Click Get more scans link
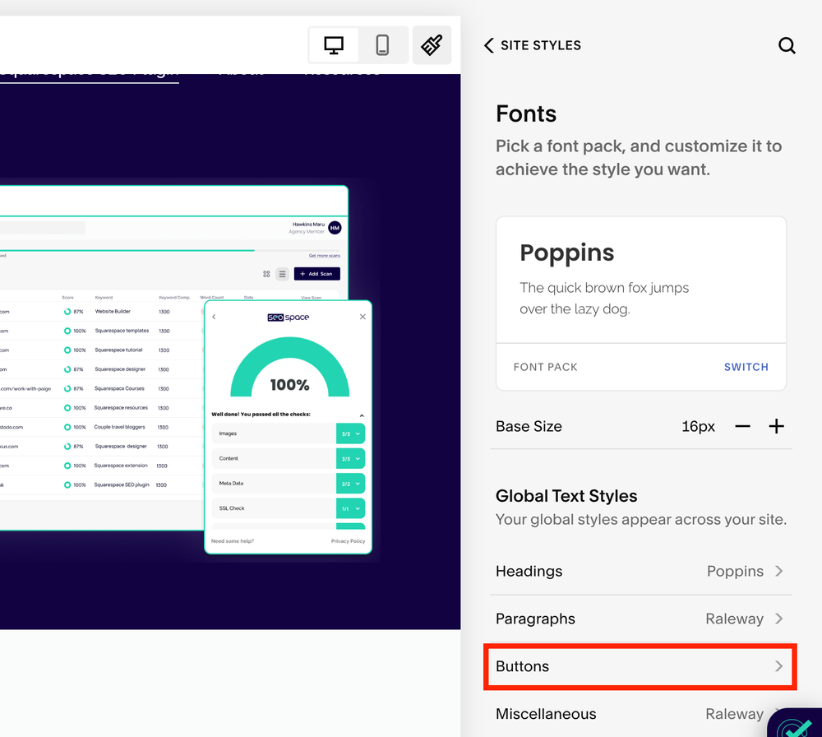 [x=325, y=256]
